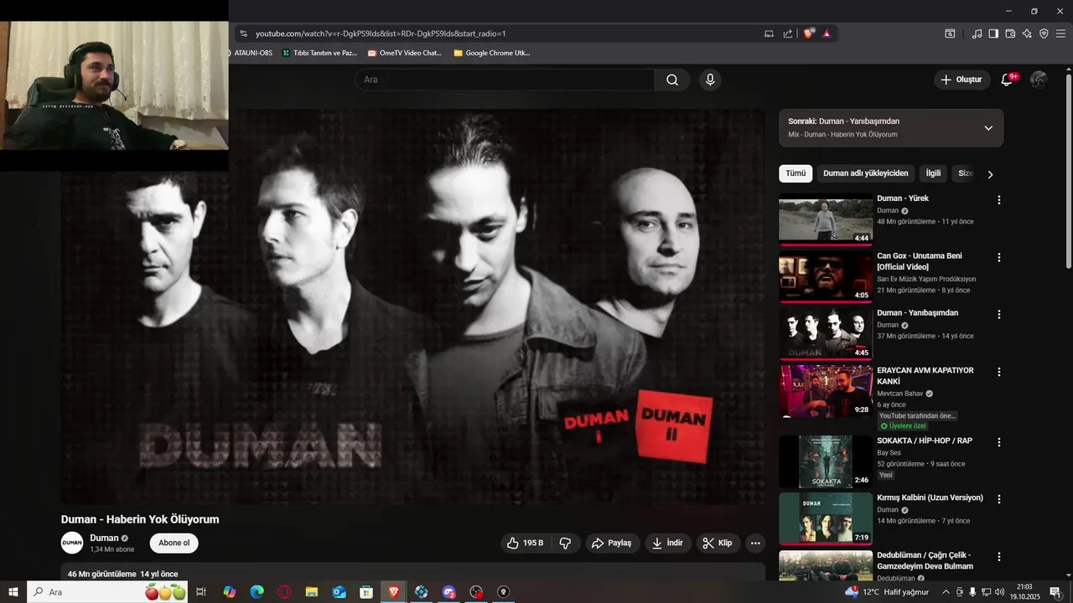Subscribe with the Abone ol button
Screen dimensions: 1073x603
(174, 543)
